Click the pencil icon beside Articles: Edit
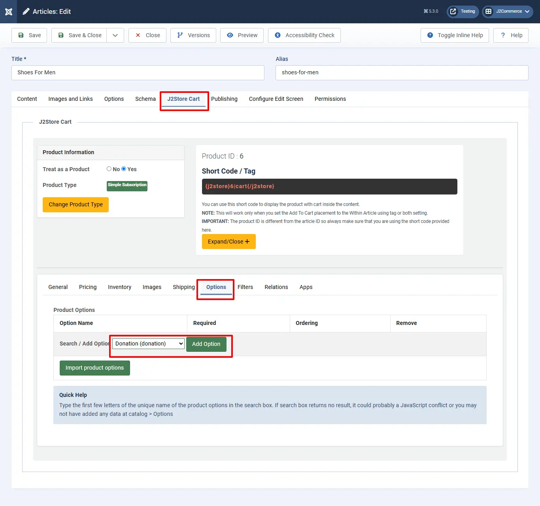The width and height of the screenshot is (540, 506). click(26, 11)
